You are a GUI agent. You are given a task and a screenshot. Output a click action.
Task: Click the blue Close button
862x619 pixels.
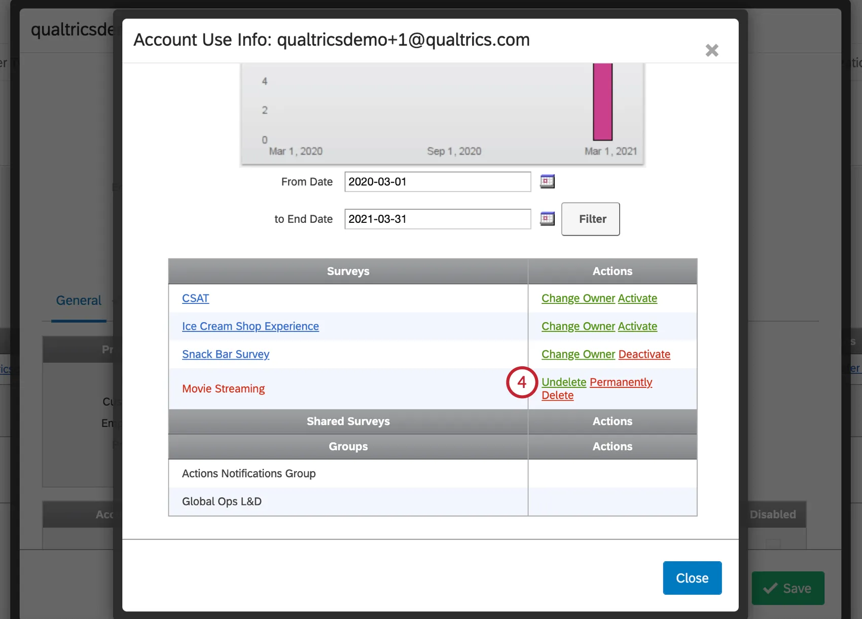click(x=692, y=578)
